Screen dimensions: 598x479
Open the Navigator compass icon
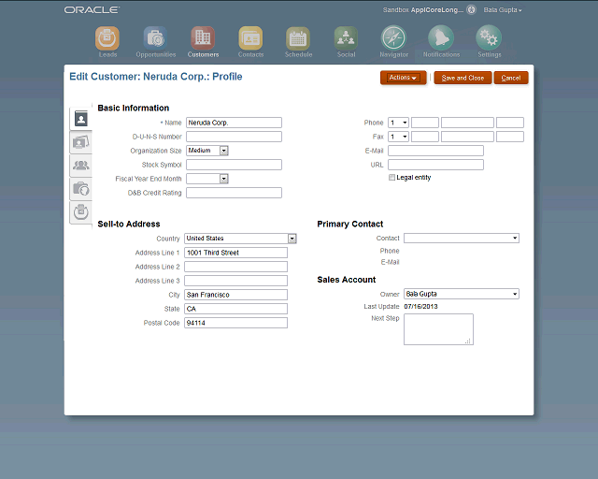tap(393, 37)
